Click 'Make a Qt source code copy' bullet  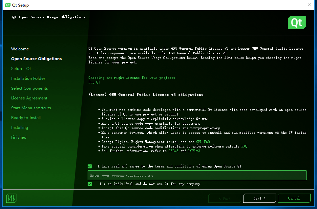click(x=151, y=123)
